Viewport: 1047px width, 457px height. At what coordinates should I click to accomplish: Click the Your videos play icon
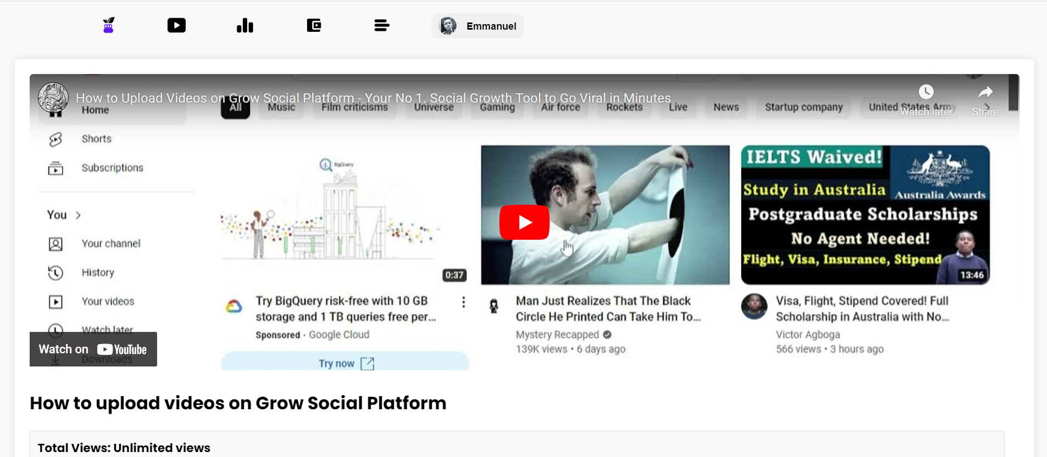pyautogui.click(x=55, y=302)
